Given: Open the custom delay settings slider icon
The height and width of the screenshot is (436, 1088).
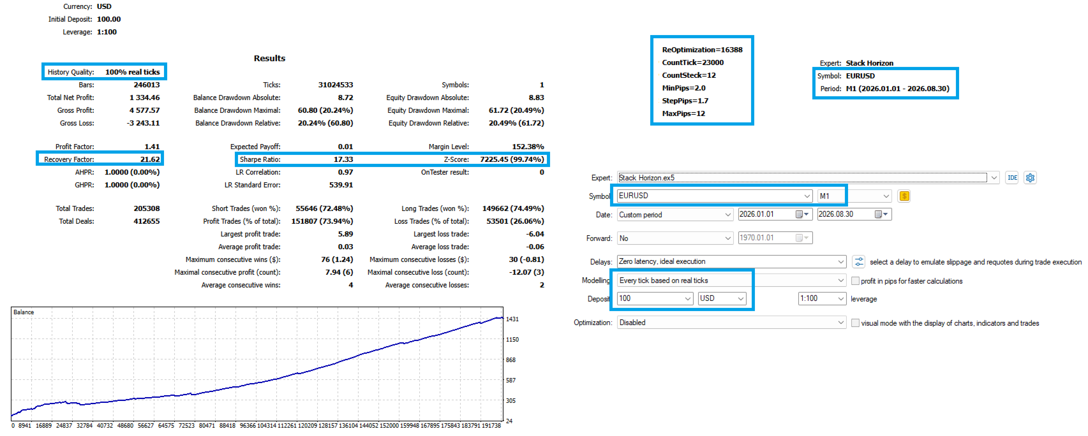Looking at the screenshot, I should click(859, 262).
